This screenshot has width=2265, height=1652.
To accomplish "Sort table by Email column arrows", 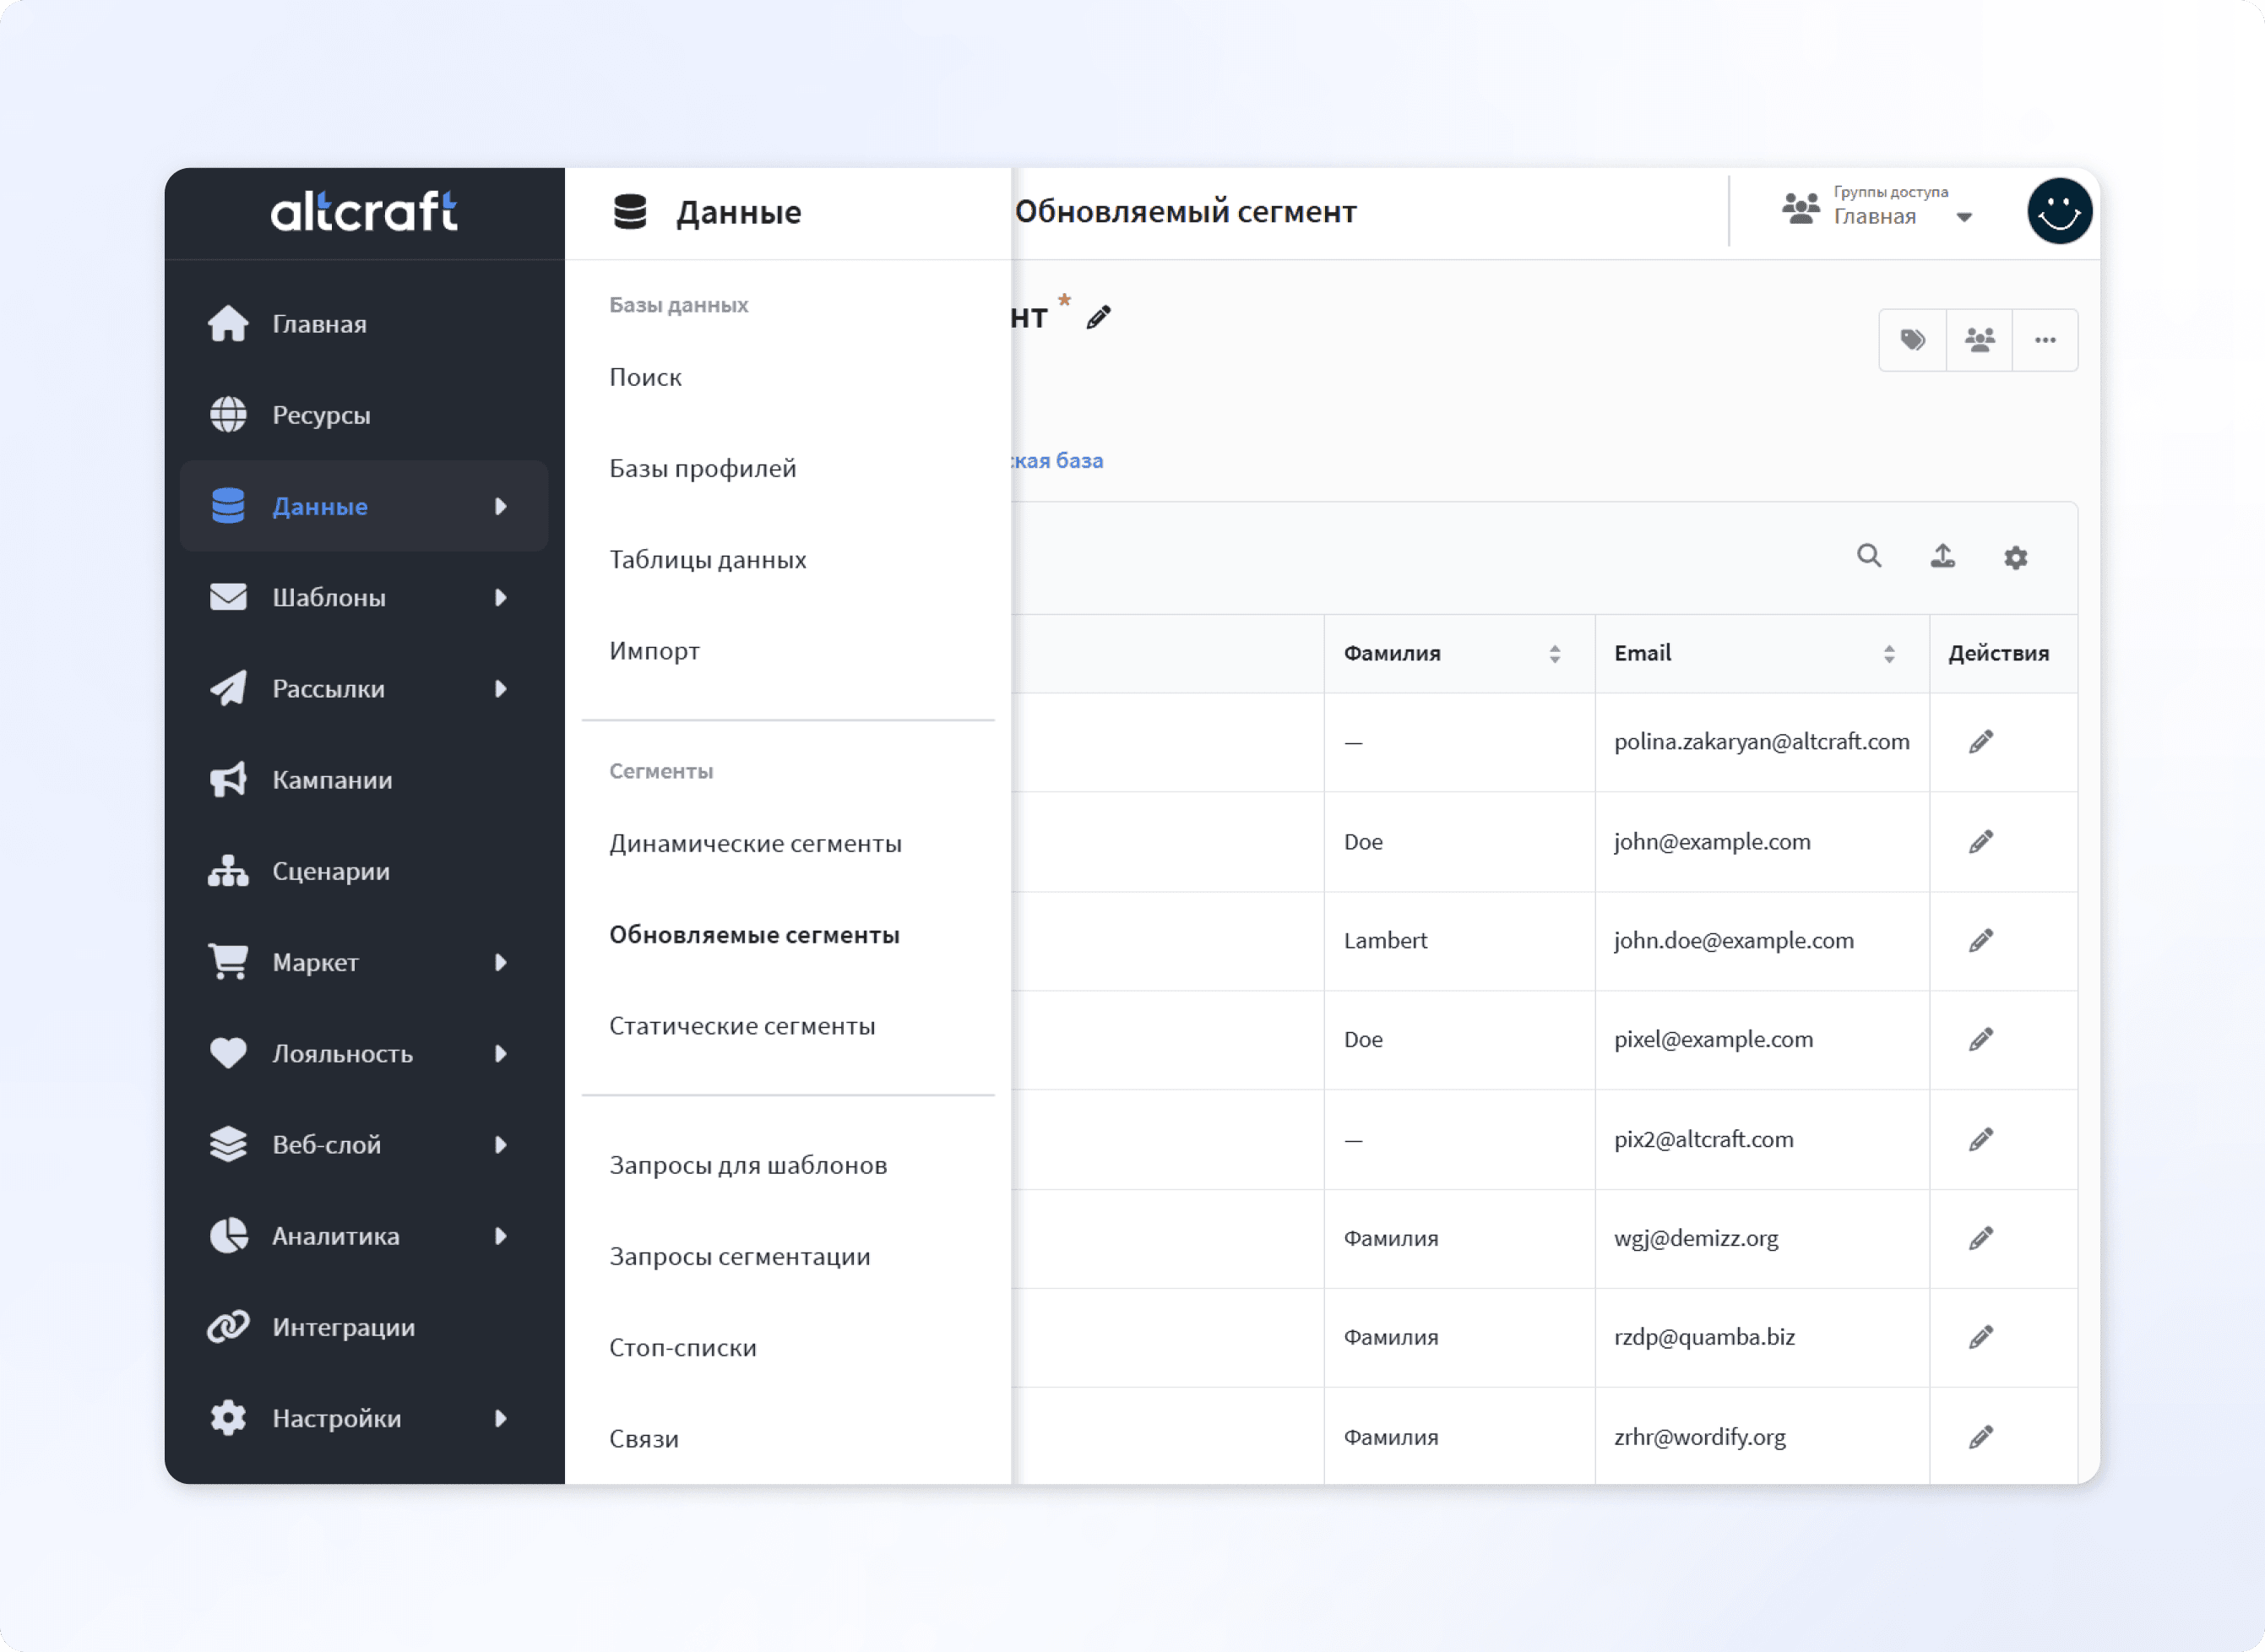I will coord(1888,654).
